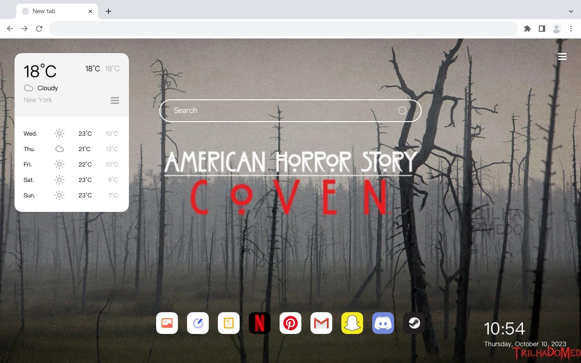The image size is (581, 363).
Task: Launch the Netflix shortcut
Action: (260, 323)
